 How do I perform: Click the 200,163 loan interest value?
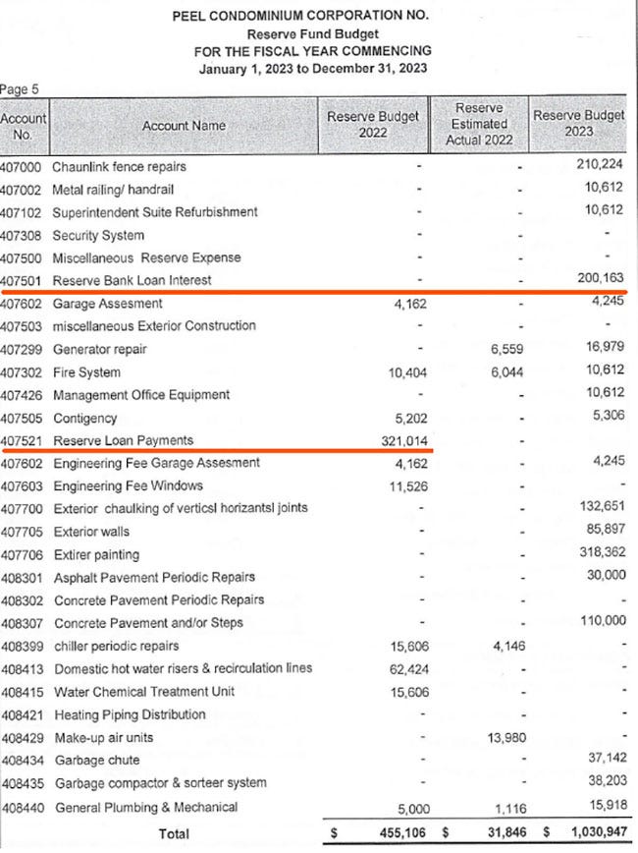(601, 278)
